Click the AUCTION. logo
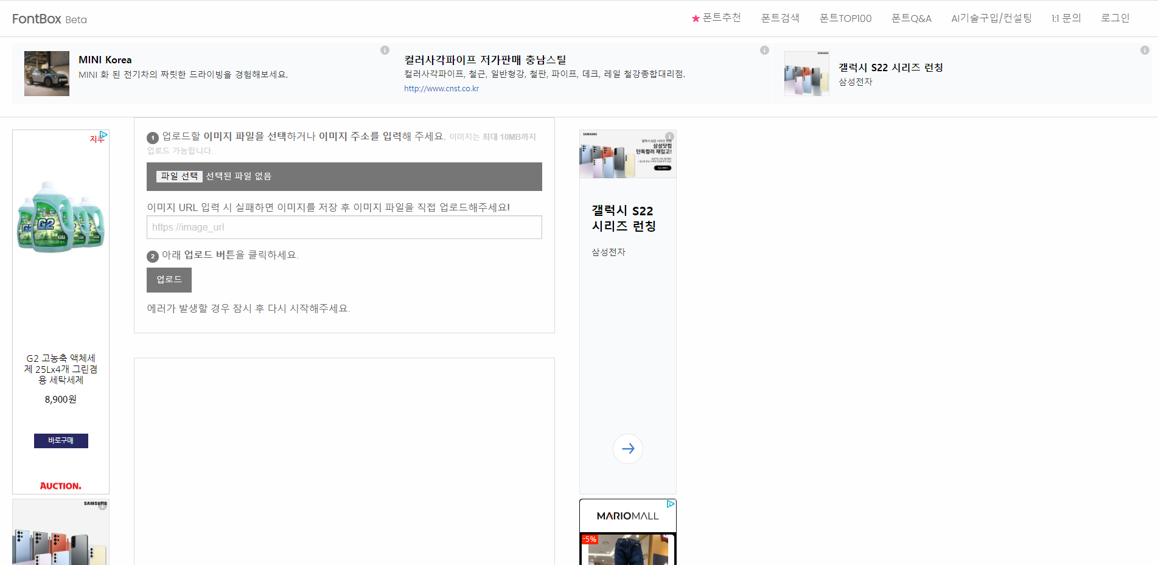Viewport: 1158px width, 565px height. coord(61,486)
